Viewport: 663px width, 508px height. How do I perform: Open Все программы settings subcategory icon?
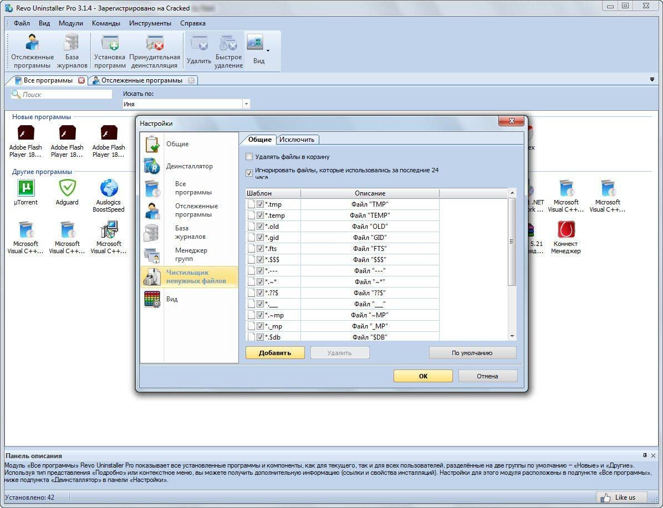tap(152, 188)
